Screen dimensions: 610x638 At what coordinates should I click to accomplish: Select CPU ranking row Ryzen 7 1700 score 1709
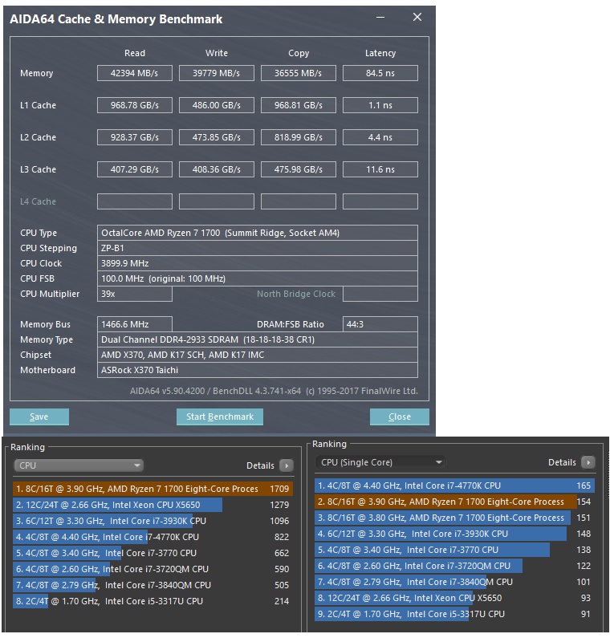[x=152, y=489]
